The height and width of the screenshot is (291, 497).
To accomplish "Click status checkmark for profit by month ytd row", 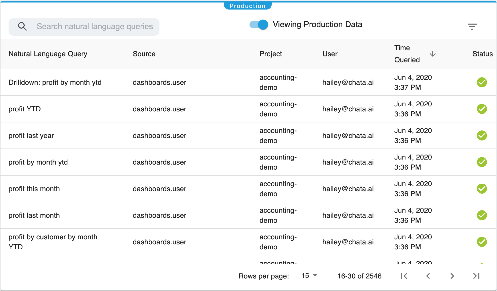I will click(x=482, y=162).
